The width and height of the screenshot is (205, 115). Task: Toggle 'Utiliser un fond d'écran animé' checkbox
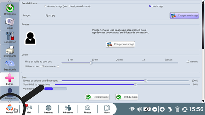pos(58,66)
